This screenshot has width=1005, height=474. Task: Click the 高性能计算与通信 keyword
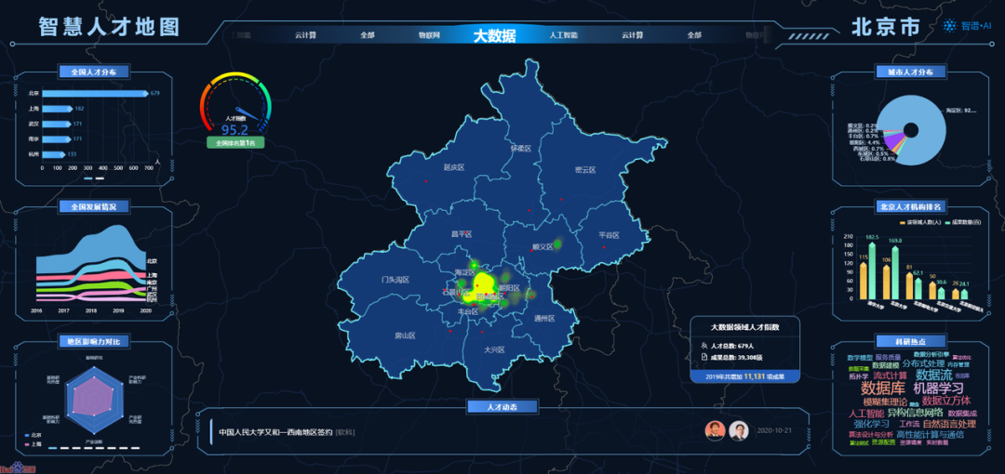[930, 435]
